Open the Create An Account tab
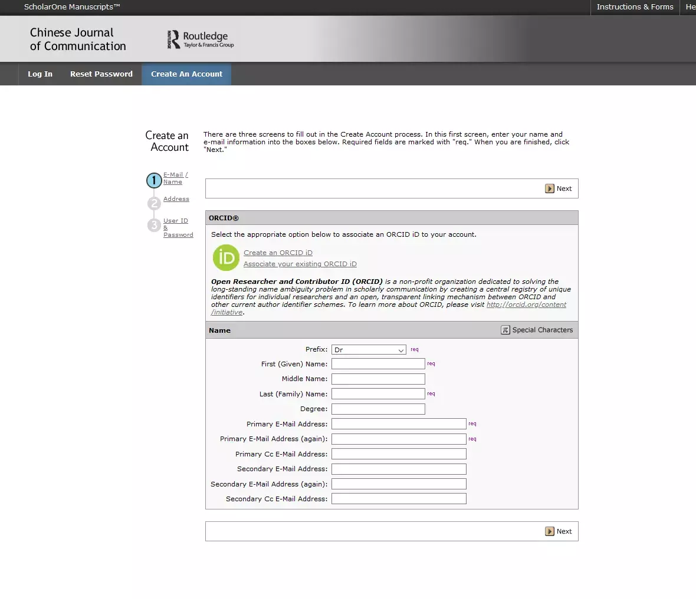This screenshot has height=599, width=696. click(186, 74)
